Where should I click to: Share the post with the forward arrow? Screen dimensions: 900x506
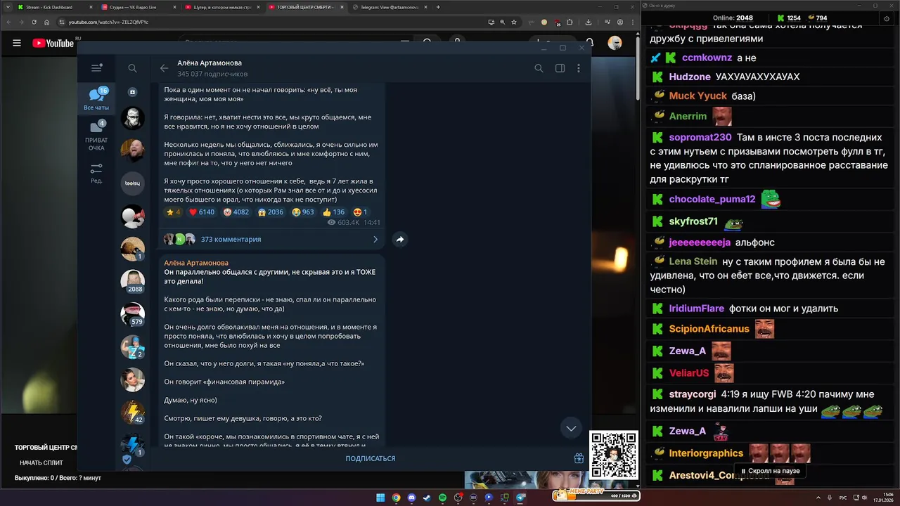click(x=399, y=240)
